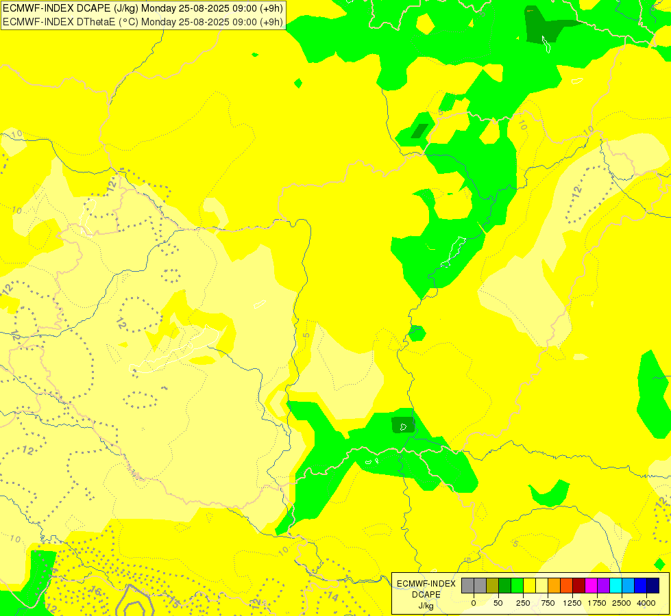This screenshot has width=671, height=616.
Task: Click the legend tick label '2500'
Action: [x=622, y=603]
